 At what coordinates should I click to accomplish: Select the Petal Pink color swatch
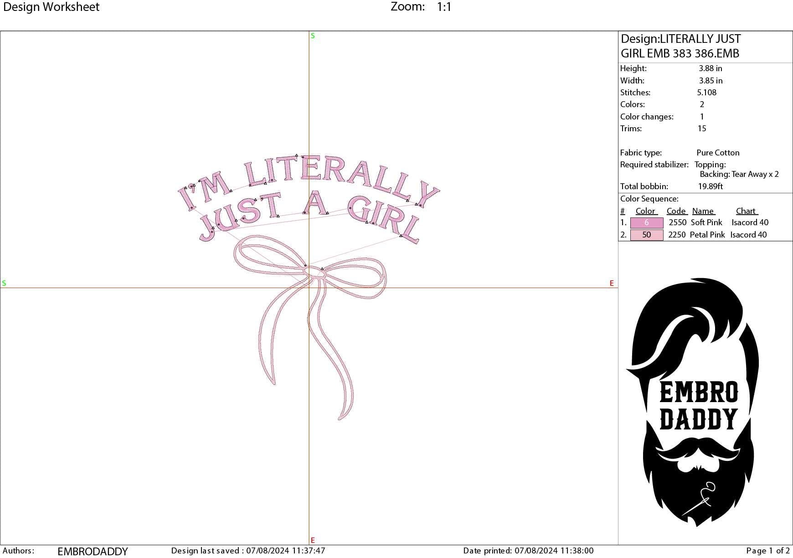[646, 234]
